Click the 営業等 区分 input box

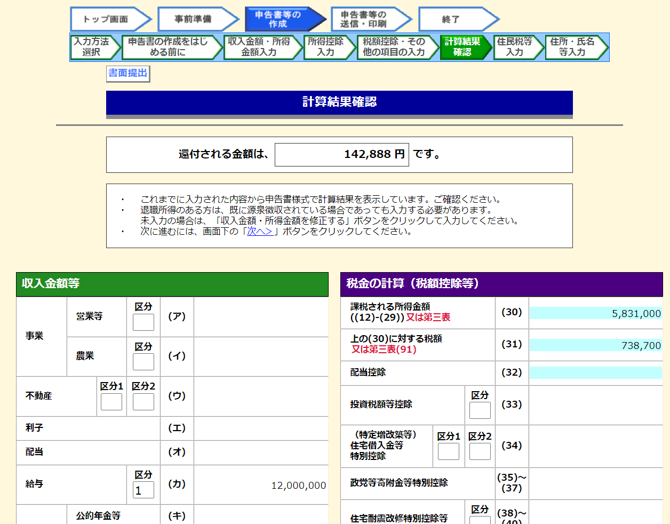(143, 322)
